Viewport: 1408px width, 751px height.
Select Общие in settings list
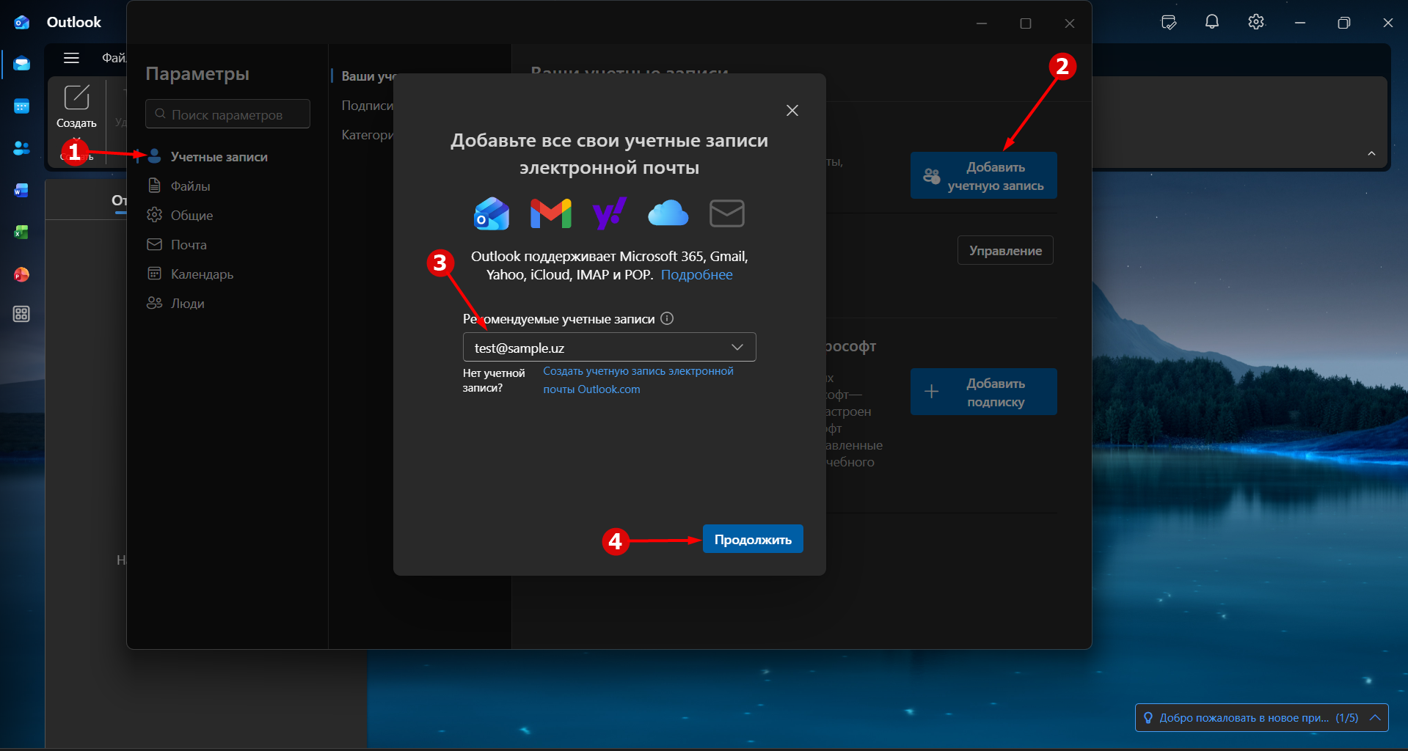point(191,215)
